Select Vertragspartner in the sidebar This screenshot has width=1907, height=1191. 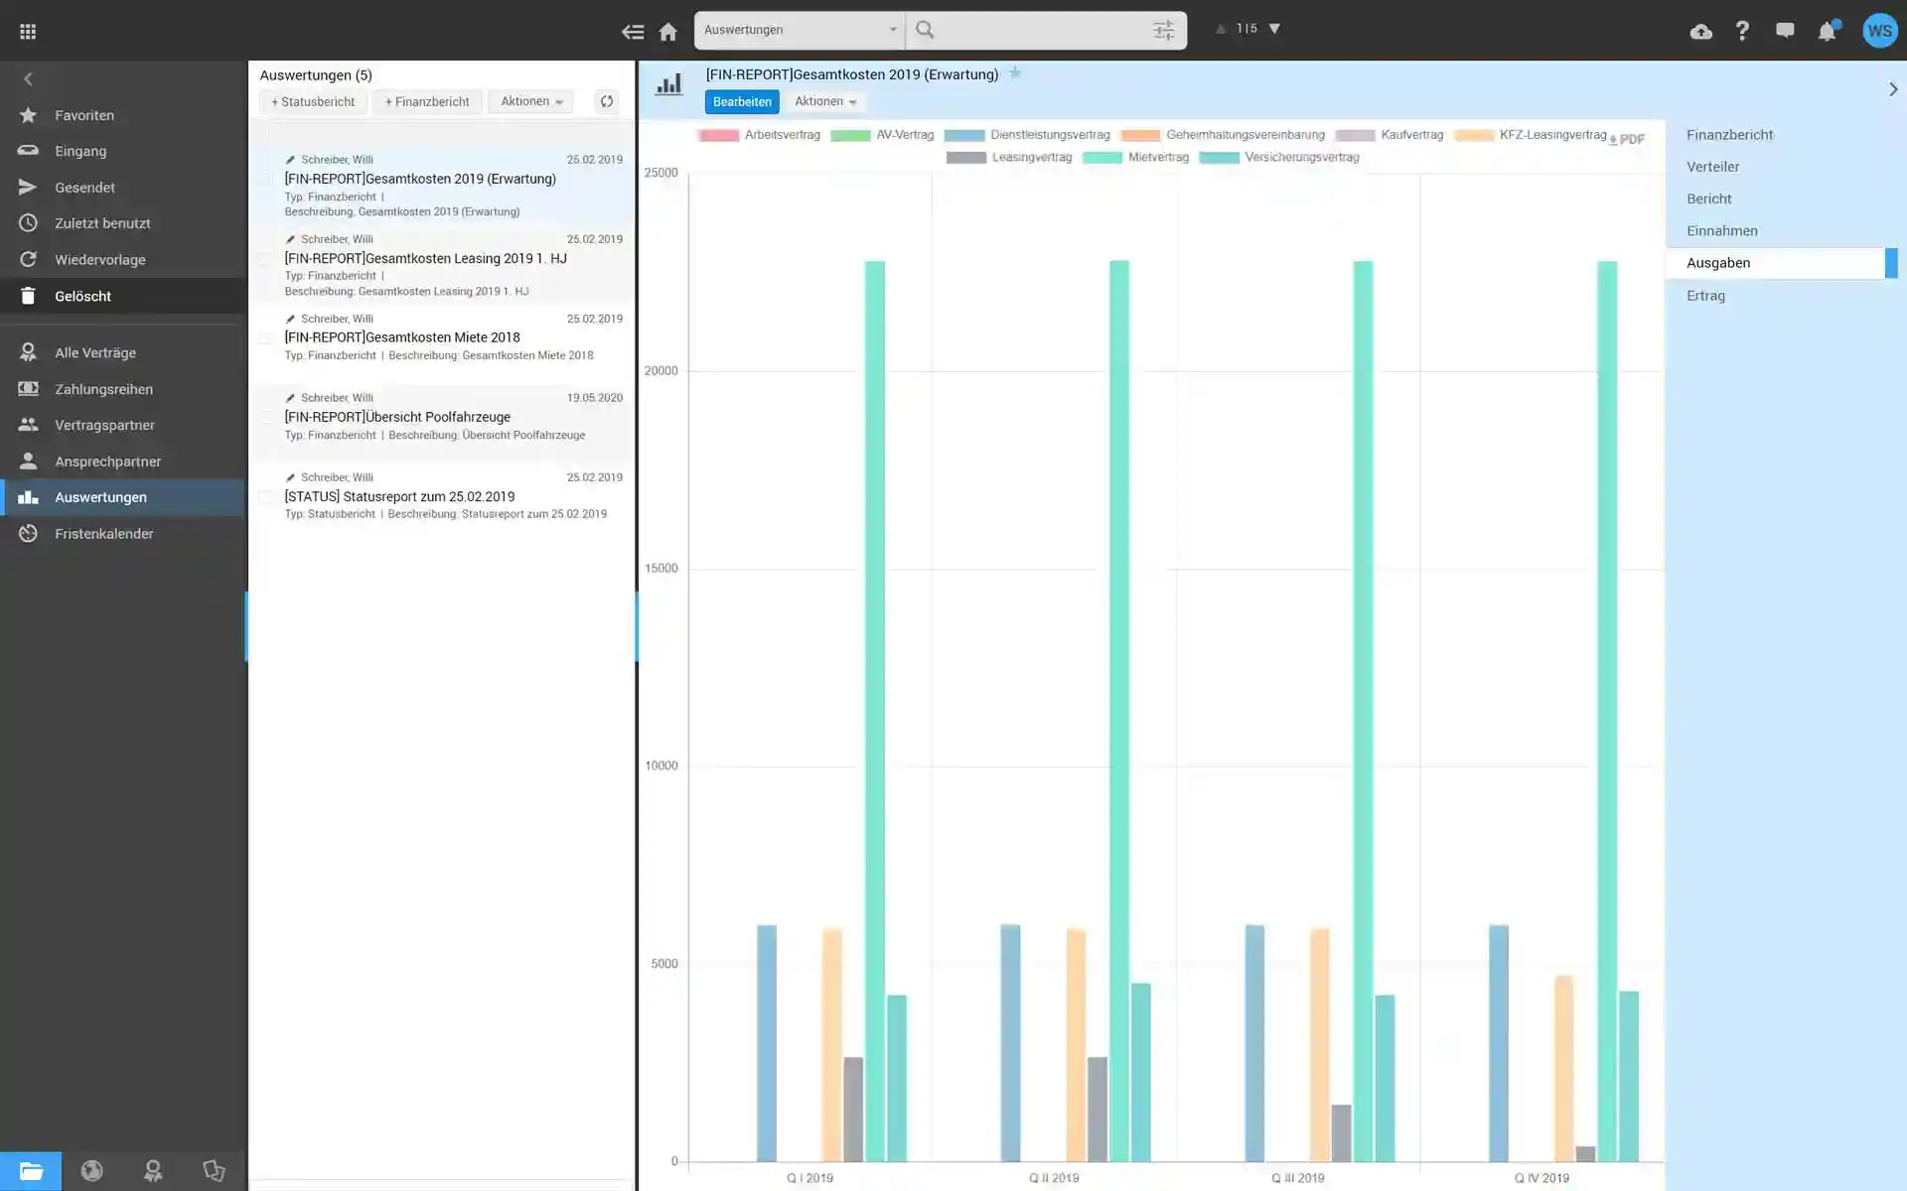click(x=104, y=425)
